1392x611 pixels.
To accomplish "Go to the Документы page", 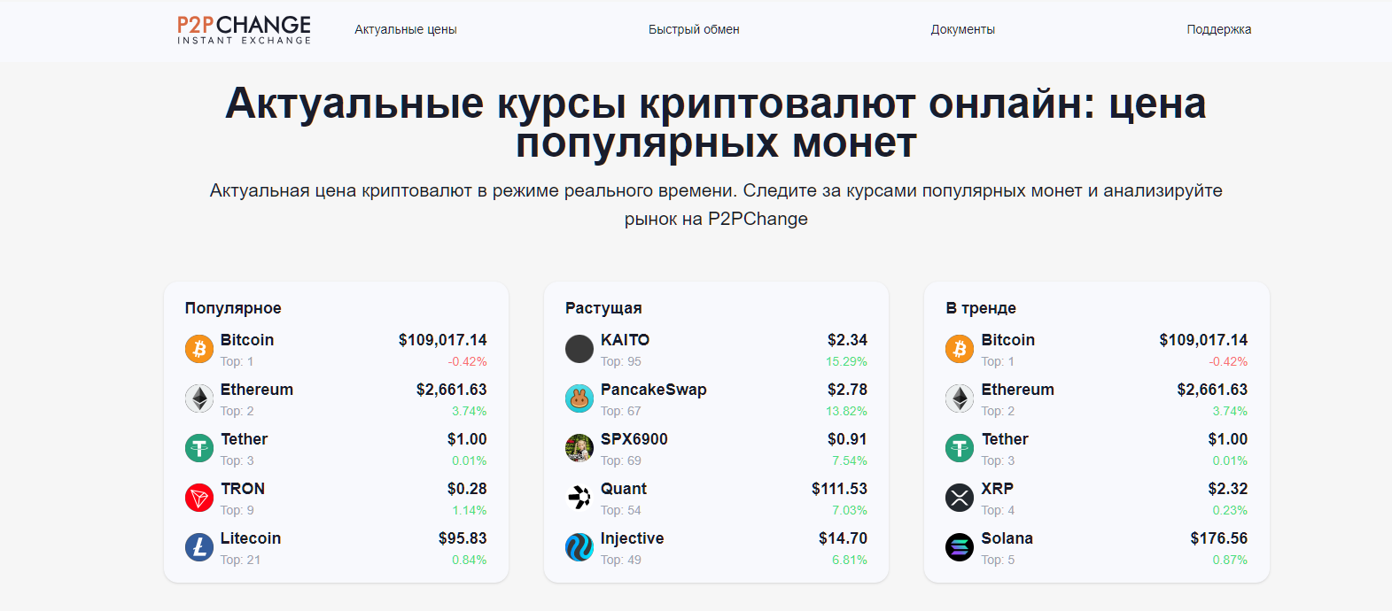I will click(963, 29).
